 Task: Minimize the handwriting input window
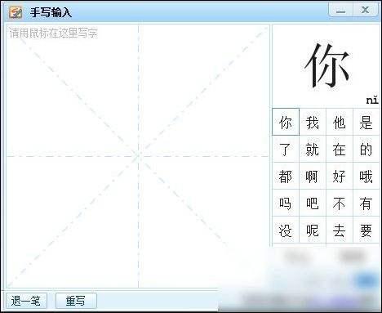[340, 11]
